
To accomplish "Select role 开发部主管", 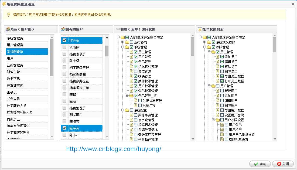I will point(27,86).
